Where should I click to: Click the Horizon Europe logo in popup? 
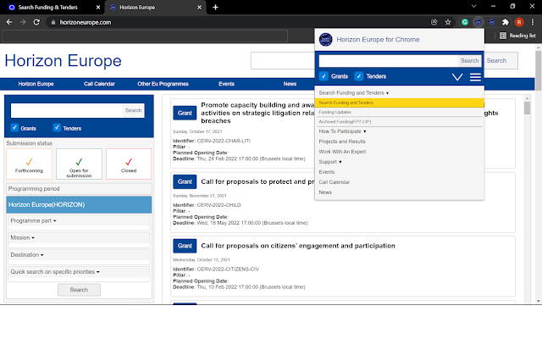[325, 40]
